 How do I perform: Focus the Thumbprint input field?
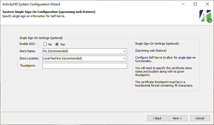point(85,66)
